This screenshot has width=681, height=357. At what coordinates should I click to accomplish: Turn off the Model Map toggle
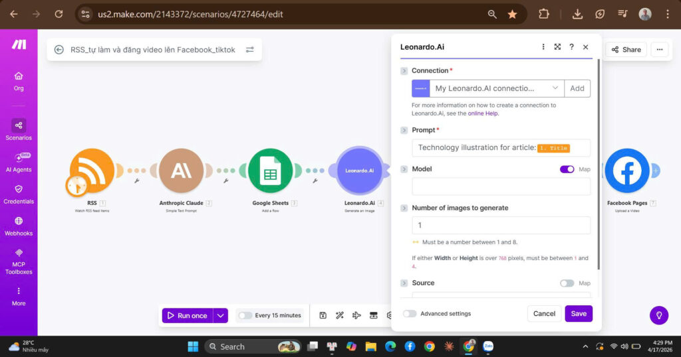[567, 169]
